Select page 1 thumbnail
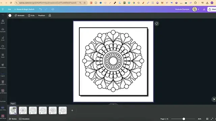This screenshot has height=121, width=216. (13, 110)
